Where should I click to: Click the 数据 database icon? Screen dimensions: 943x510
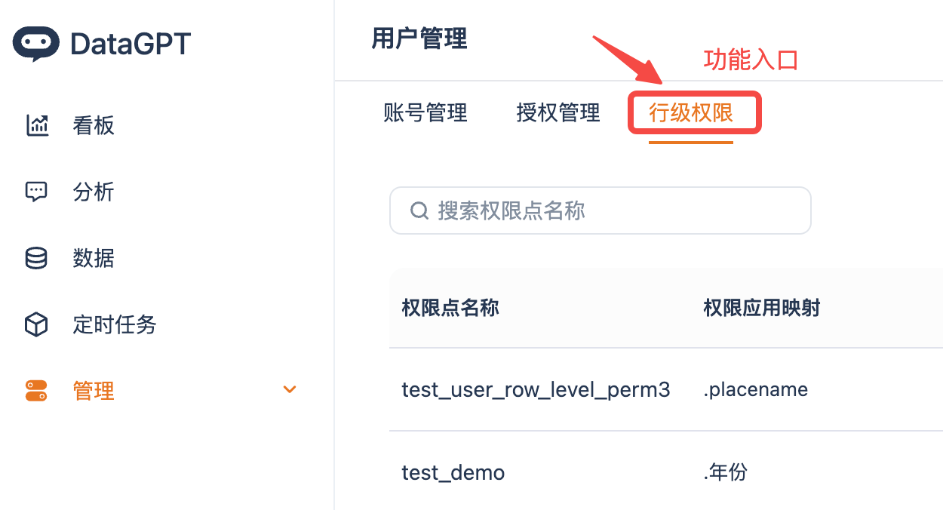36,258
